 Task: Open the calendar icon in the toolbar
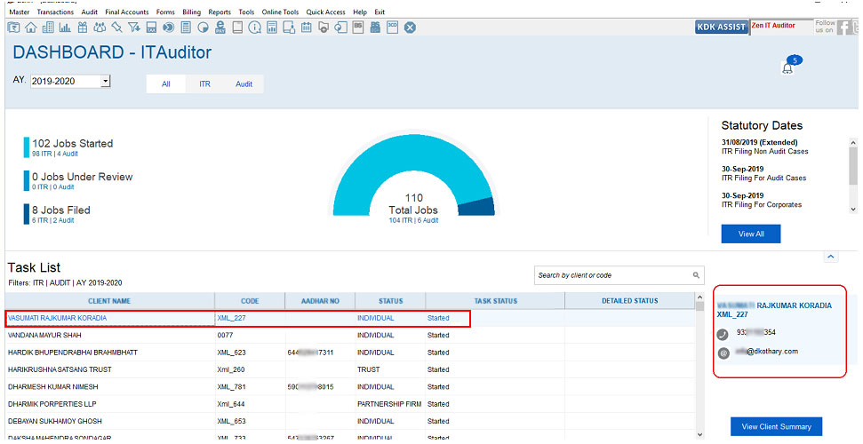point(305,28)
